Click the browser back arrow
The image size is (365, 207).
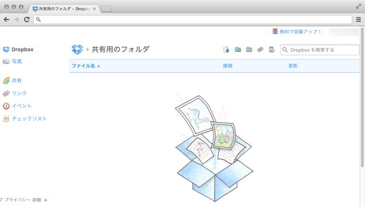[x=6, y=19]
